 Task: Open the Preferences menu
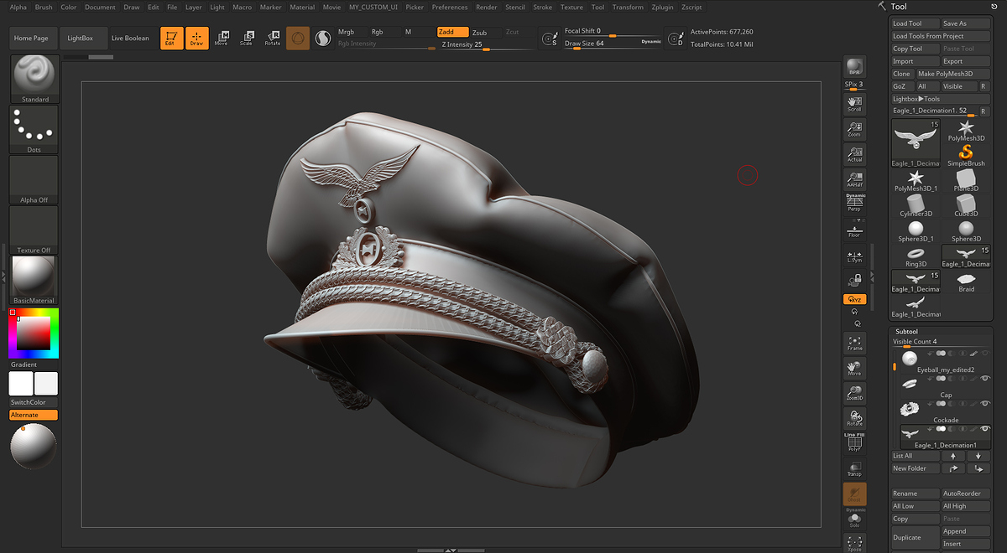pyautogui.click(x=450, y=7)
